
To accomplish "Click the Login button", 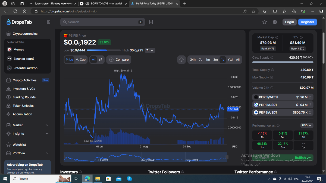I will [289, 22].
